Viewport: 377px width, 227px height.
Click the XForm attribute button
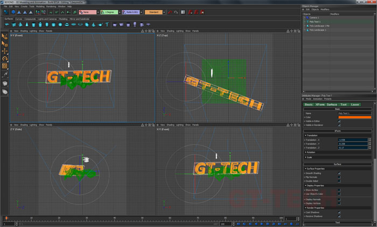tap(320, 105)
